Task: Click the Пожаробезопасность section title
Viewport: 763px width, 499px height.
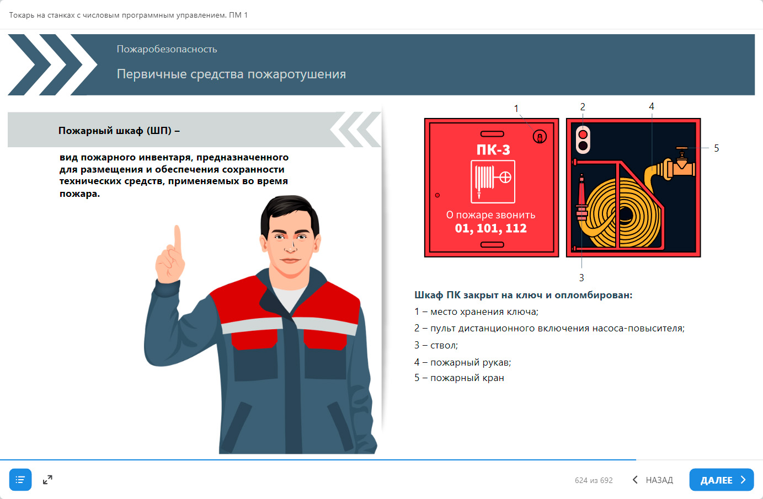Action: [x=167, y=49]
